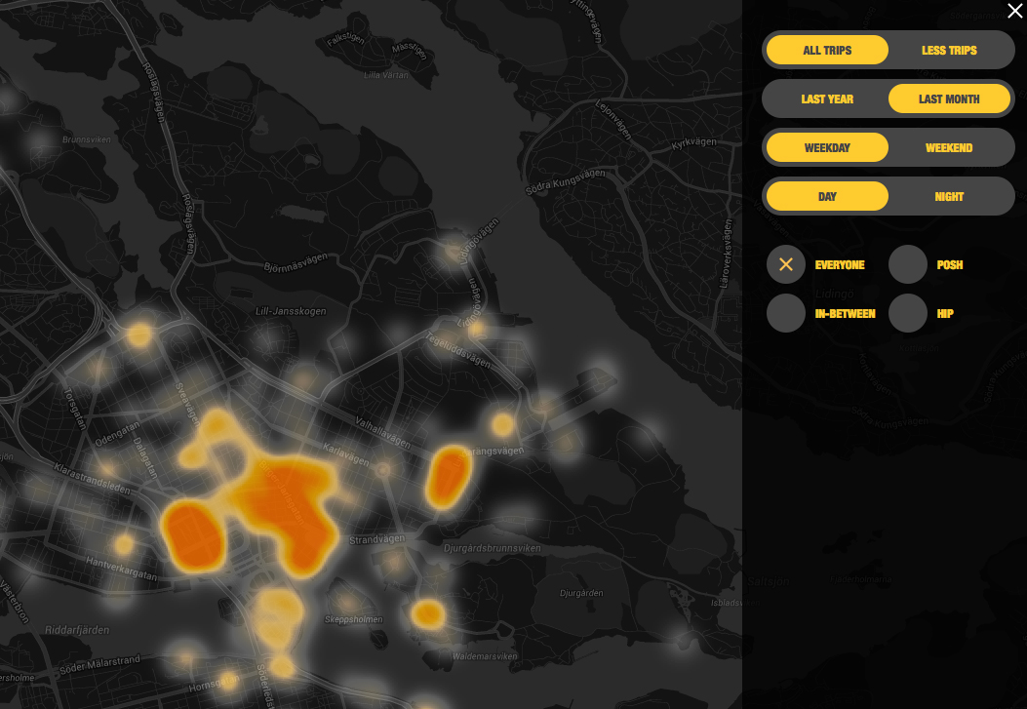Pick the WEEKDAY filter

point(827,147)
